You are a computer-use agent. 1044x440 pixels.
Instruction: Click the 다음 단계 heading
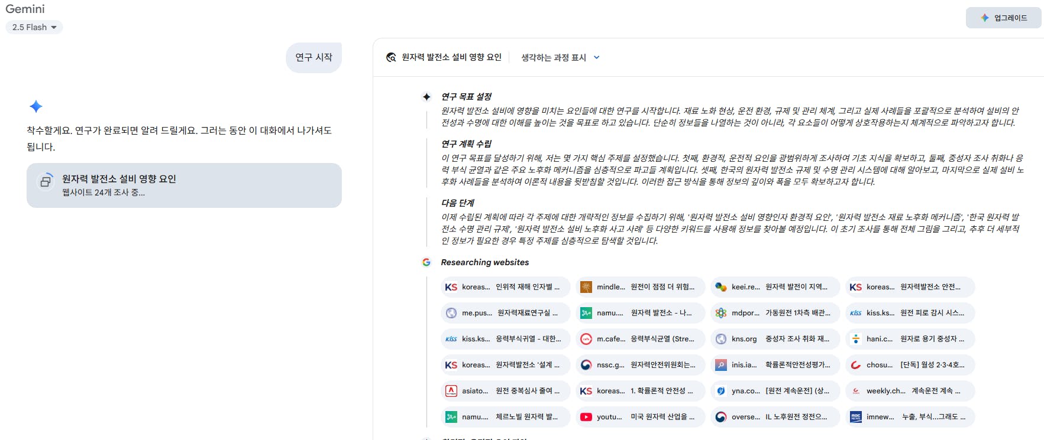tap(458, 203)
